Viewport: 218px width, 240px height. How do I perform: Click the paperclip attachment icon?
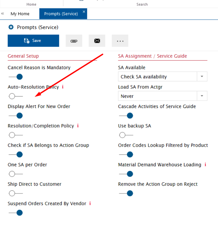click(x=74, y=41)
